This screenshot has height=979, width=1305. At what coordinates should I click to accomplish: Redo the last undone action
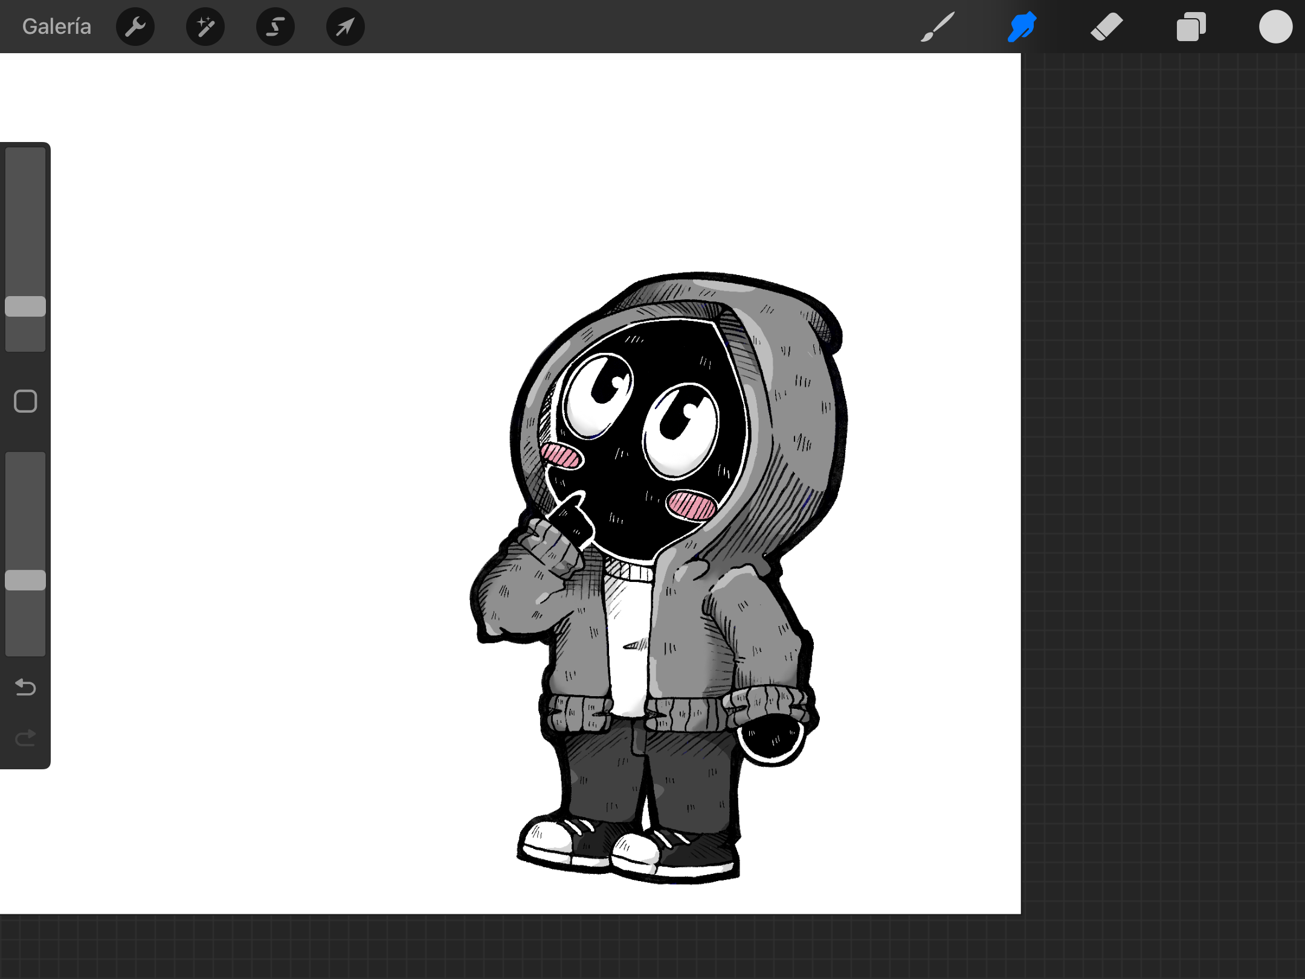[x=25, y=738]
